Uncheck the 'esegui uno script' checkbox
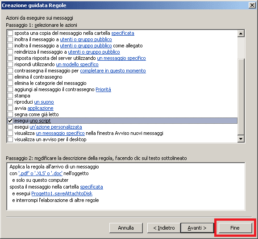 (10, 121)
